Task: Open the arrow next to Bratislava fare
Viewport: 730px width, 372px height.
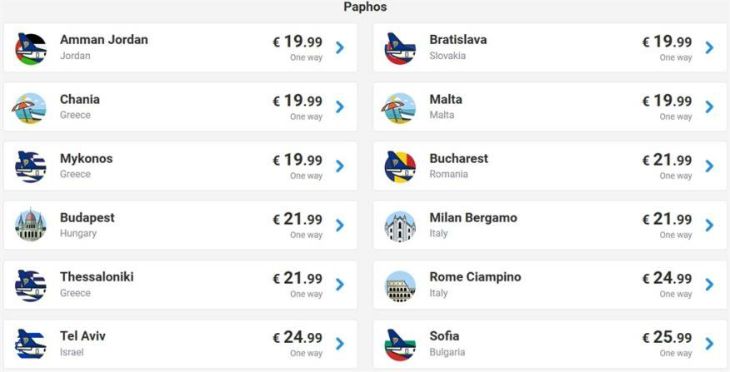Action: (x=709, y=48)
